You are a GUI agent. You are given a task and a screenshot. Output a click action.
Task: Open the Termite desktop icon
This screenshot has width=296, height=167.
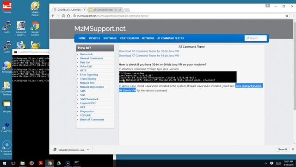pyautogui.click(x=7, y=7)
